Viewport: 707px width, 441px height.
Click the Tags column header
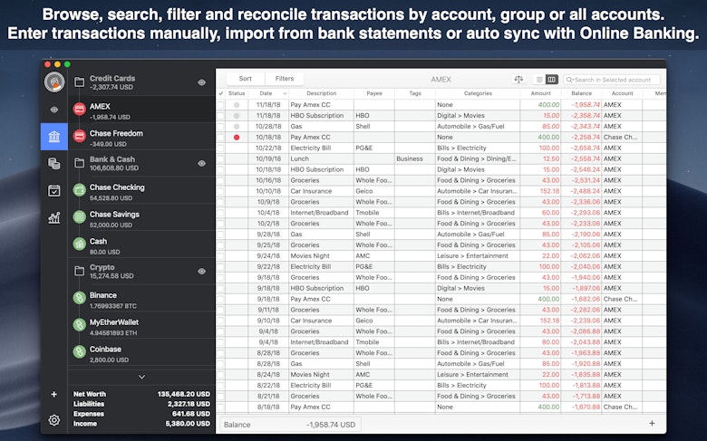(415, 93)
